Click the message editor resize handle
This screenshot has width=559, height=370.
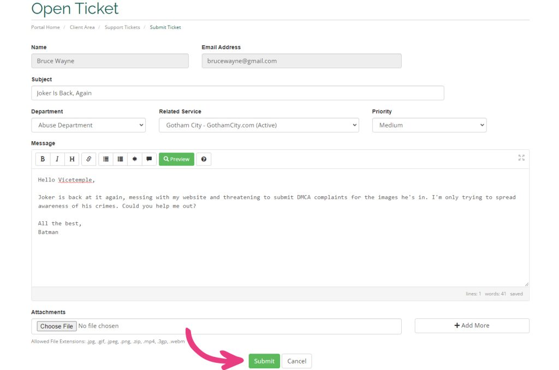pyautogui.click(x=527, y=284)
